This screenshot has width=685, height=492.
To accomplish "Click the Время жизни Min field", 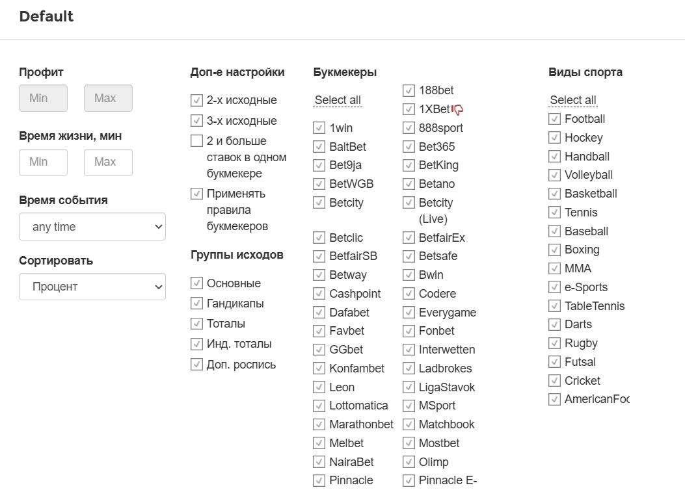I will pyautogui.click(x=43, y=162).
